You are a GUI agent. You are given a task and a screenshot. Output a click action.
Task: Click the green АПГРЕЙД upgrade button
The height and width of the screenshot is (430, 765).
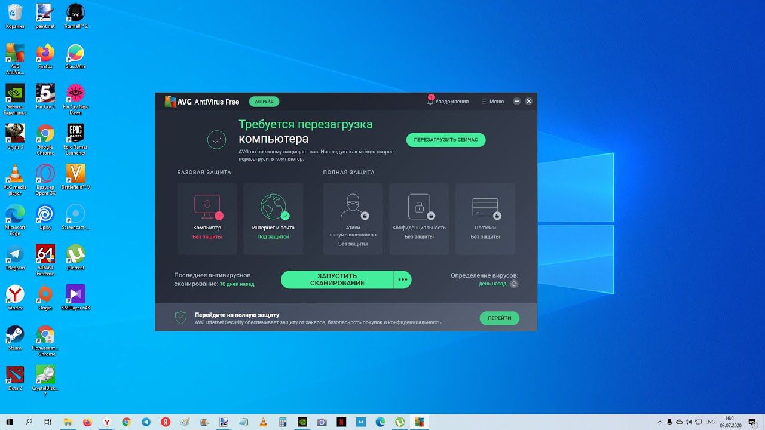coord(264,102)
